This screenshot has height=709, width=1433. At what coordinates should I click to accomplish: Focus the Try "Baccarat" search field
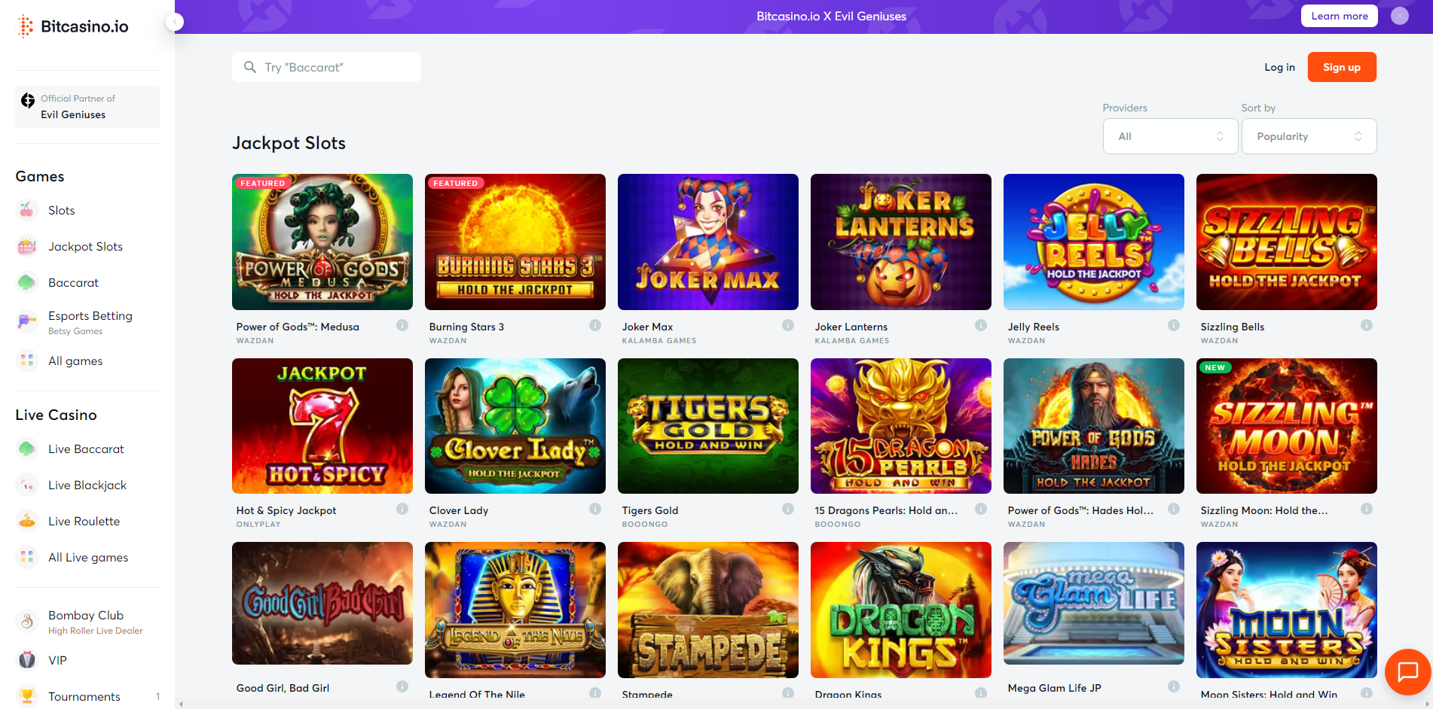[326, 67]
